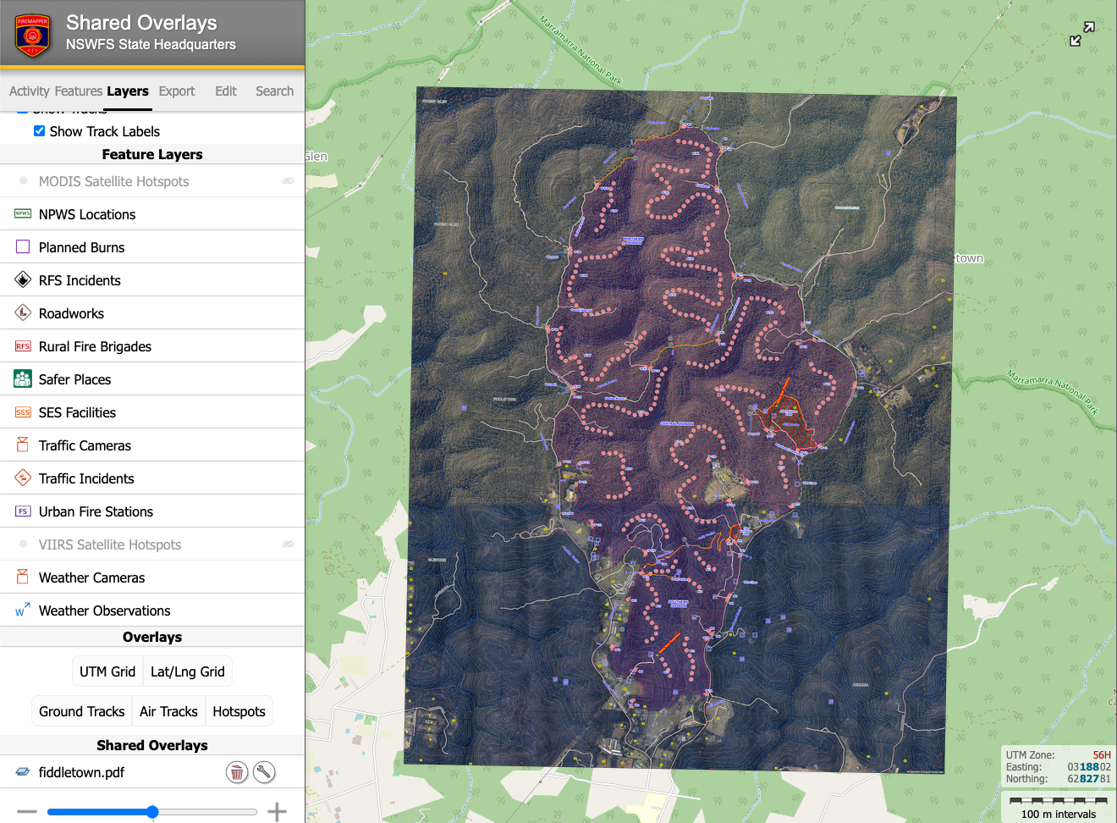
Task: Click the fullscreen map arrows icon
Action: (1081, 34)
